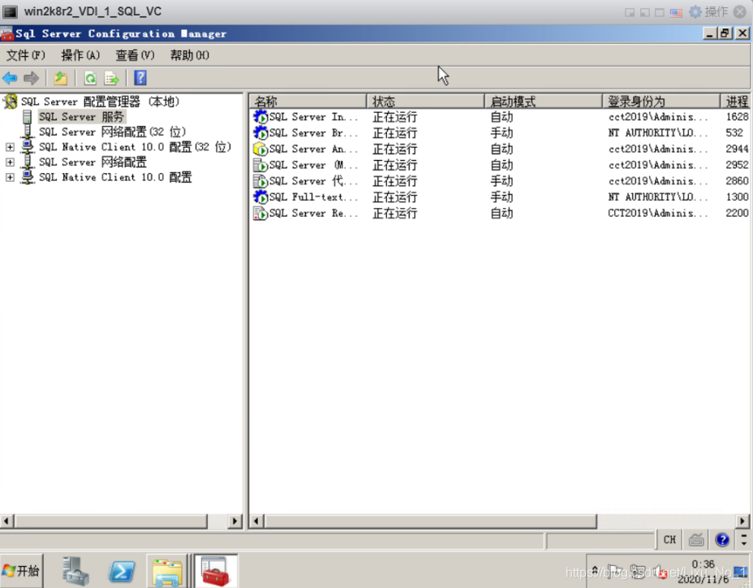The height and width of the screenshot is (588, 753).
Task: Click left arrow of services list scrollbar
Action: (256, 521)
